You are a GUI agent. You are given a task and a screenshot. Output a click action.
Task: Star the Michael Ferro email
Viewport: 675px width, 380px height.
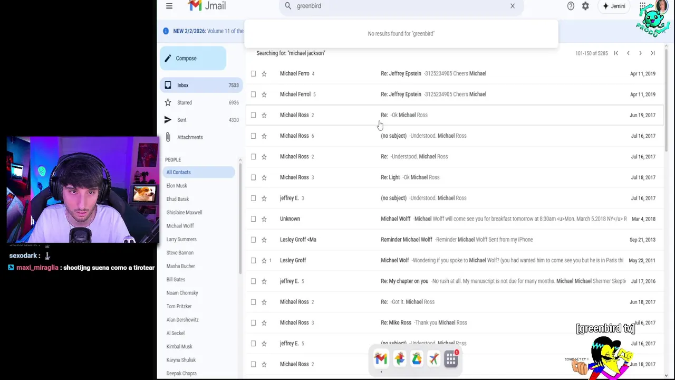click(x=264, y=73)
